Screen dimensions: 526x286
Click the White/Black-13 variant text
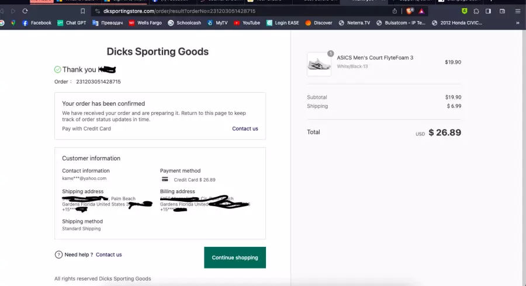(352, 67)
